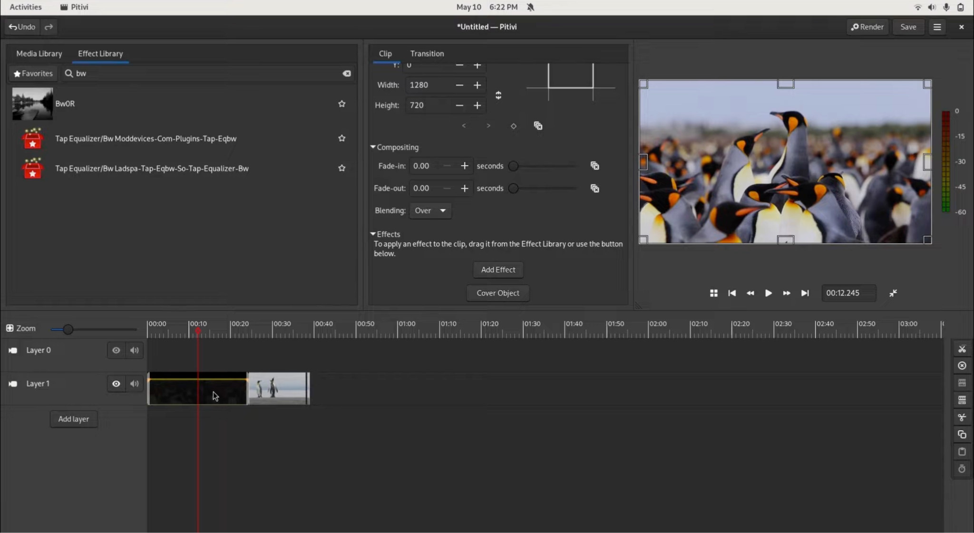Switch to the Transition tab

pyautogui.click(x=426, y=53)
